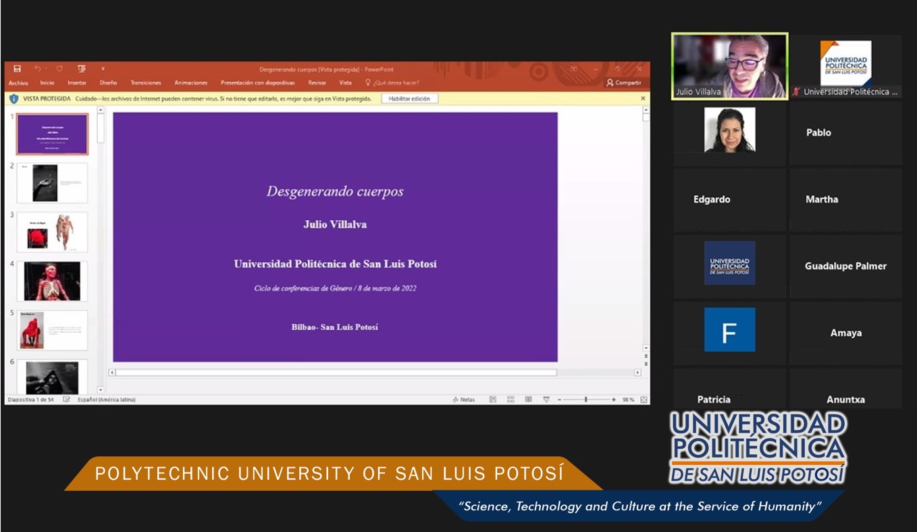Open the Diseño ribbon tab

108,83
